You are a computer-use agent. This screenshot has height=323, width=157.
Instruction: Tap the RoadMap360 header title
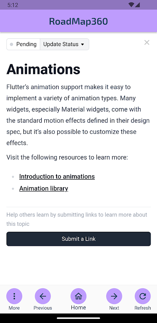point(78,21)
